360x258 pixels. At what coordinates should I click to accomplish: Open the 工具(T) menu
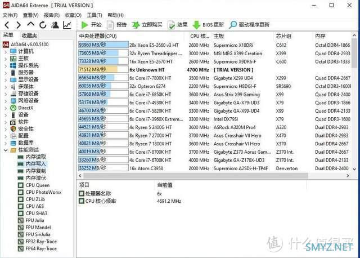(x=94, y=15)
